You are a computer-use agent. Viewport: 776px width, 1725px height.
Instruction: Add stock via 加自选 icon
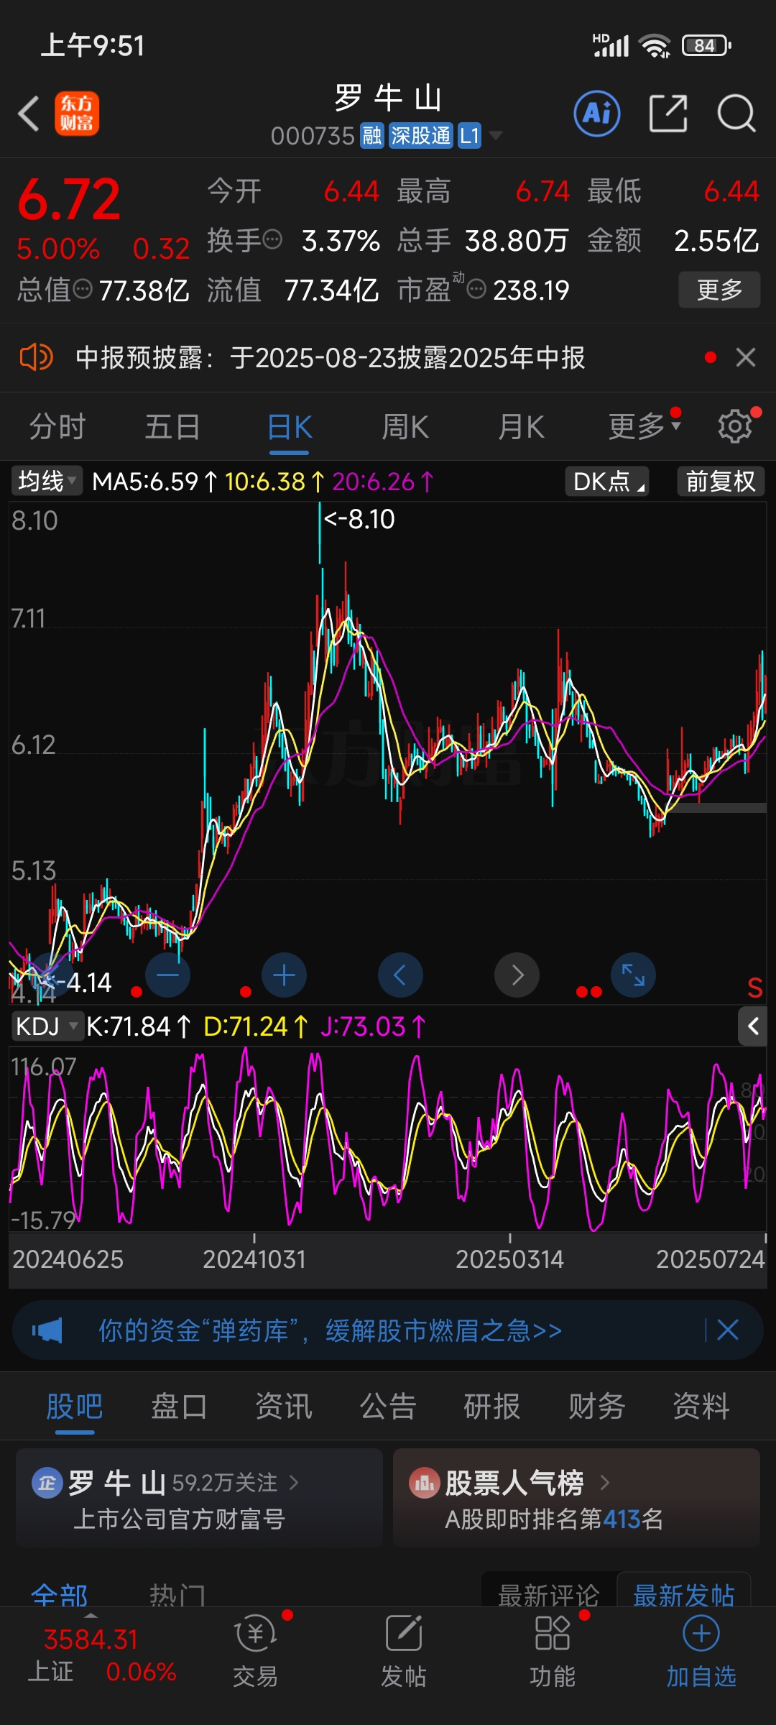701,1650
